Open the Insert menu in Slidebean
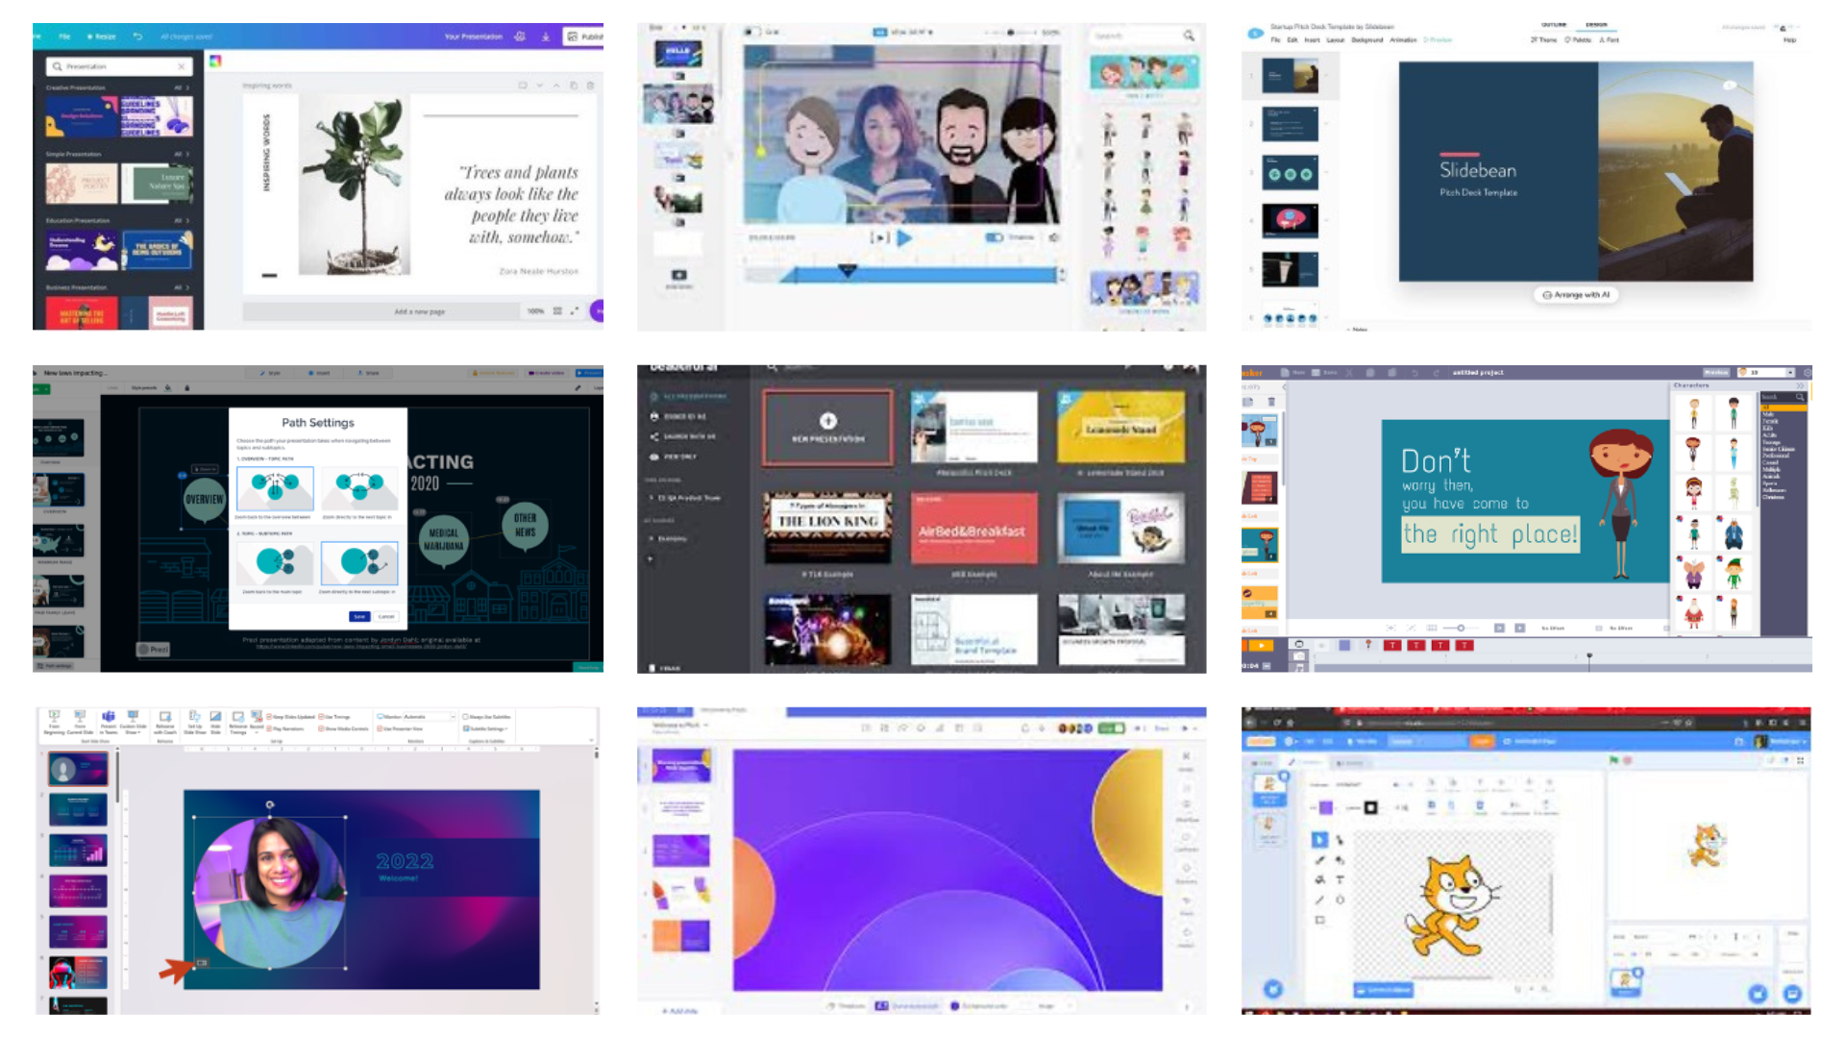 pos(1312,40)
